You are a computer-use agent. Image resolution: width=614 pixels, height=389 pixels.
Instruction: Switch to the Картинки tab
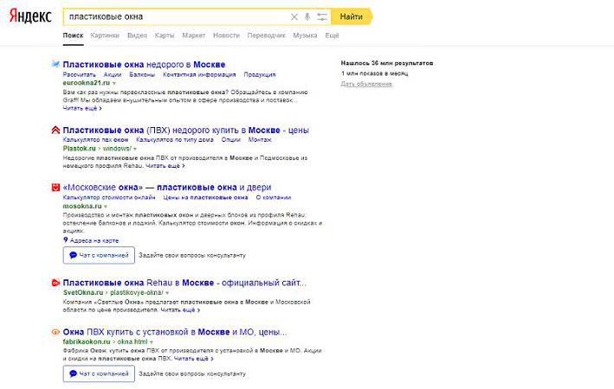[104, 35]
